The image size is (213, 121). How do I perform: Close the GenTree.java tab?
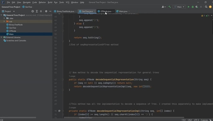coord(94,11)
